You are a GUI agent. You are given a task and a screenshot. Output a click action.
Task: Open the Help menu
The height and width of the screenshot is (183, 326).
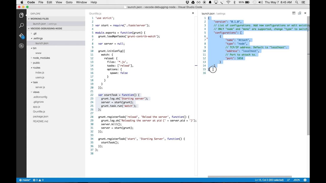click(94, 2)
